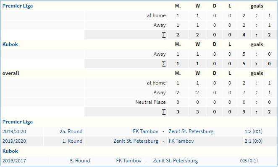Open the Premier Liga link above match list

tap(18, 122)
